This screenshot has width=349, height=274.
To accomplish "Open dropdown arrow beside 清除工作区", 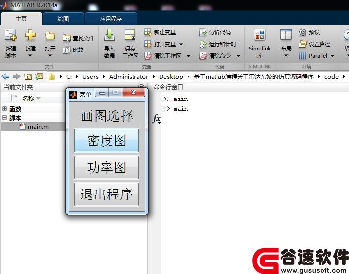I will click(188, 56).
